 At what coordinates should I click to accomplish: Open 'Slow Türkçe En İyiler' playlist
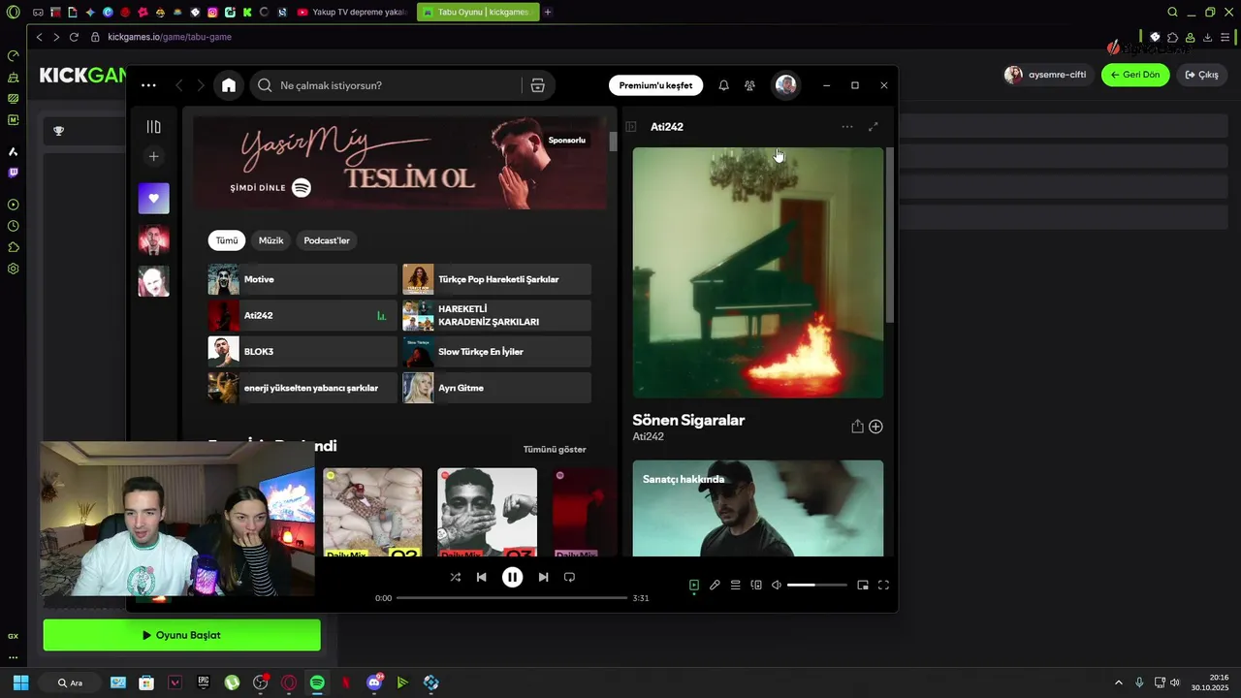click(496, 351)
